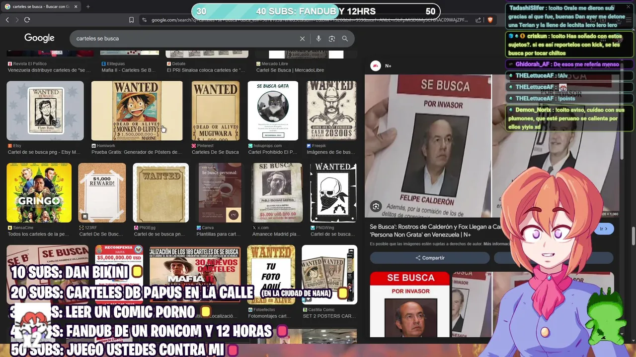
Task: Open the Pablo Escobar Se Busca poster
Action: (x=277, y=192)
